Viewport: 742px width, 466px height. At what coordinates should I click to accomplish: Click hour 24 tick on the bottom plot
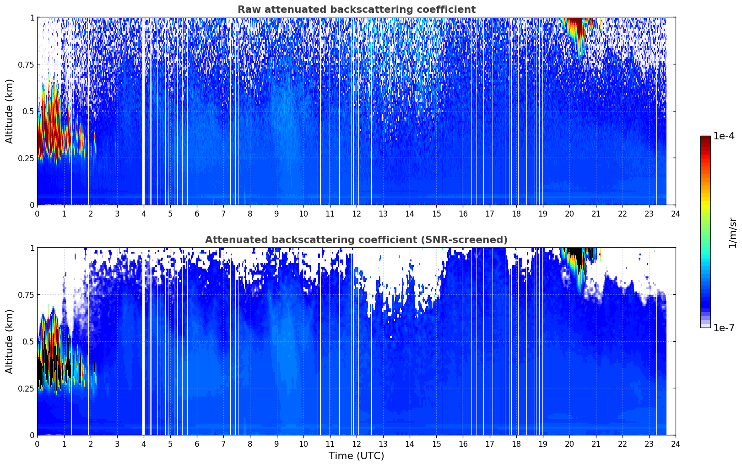point(676,444)
